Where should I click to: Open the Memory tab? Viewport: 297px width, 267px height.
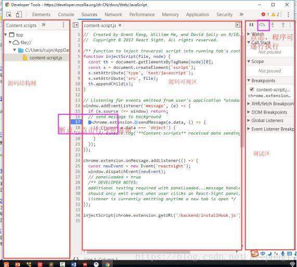[170, 15]
